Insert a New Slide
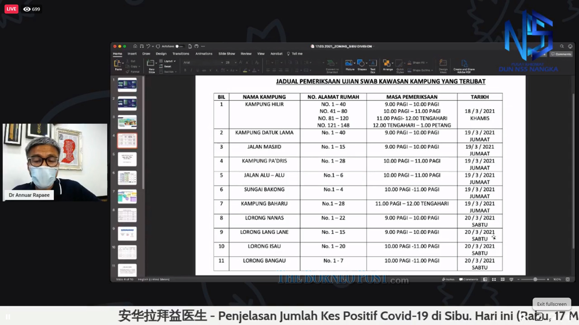579x325 pixels. click(152, 66)
